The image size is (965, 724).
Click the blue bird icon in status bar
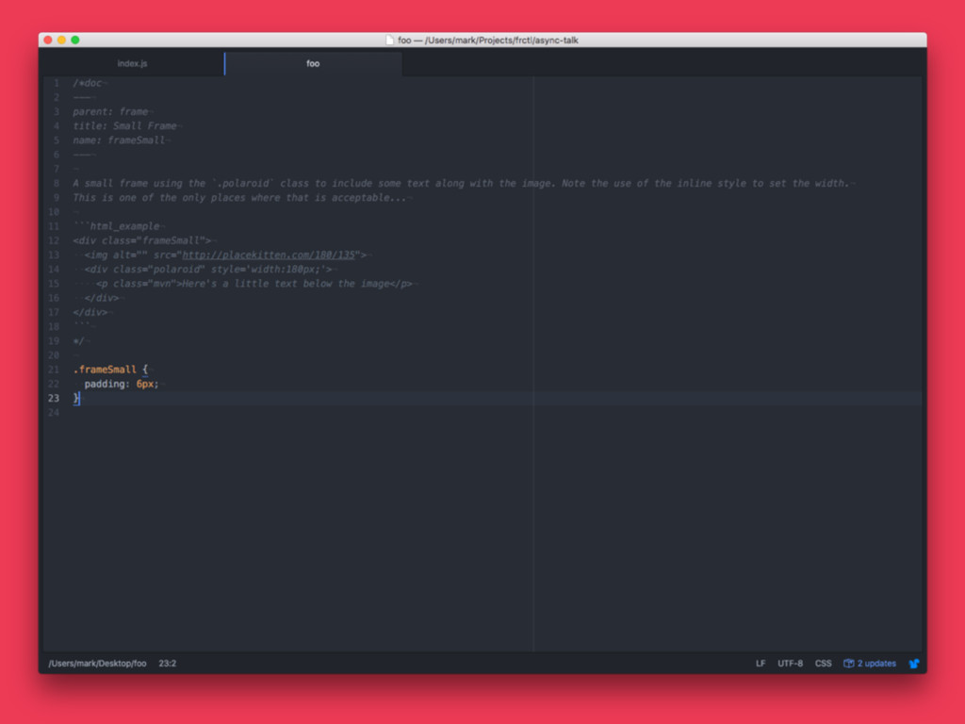point(914,663)
